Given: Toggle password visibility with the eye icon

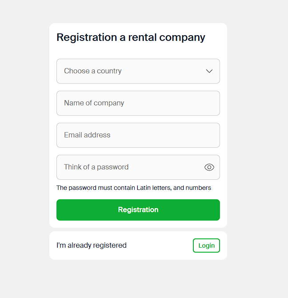Looking at the screenshot, I should click(209, 167).
